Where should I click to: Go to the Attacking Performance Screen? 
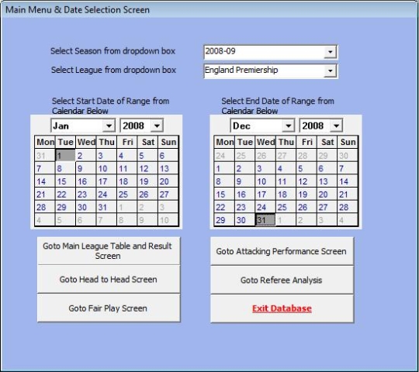[282, 251]
